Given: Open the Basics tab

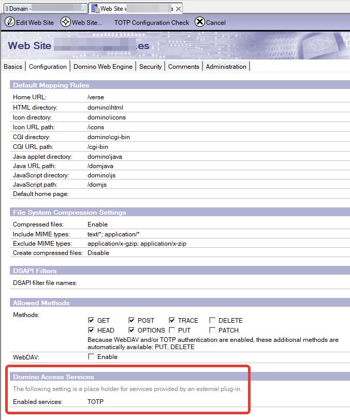Looking at the screenshot, I should pyautogui.click(x=13, y=67).
